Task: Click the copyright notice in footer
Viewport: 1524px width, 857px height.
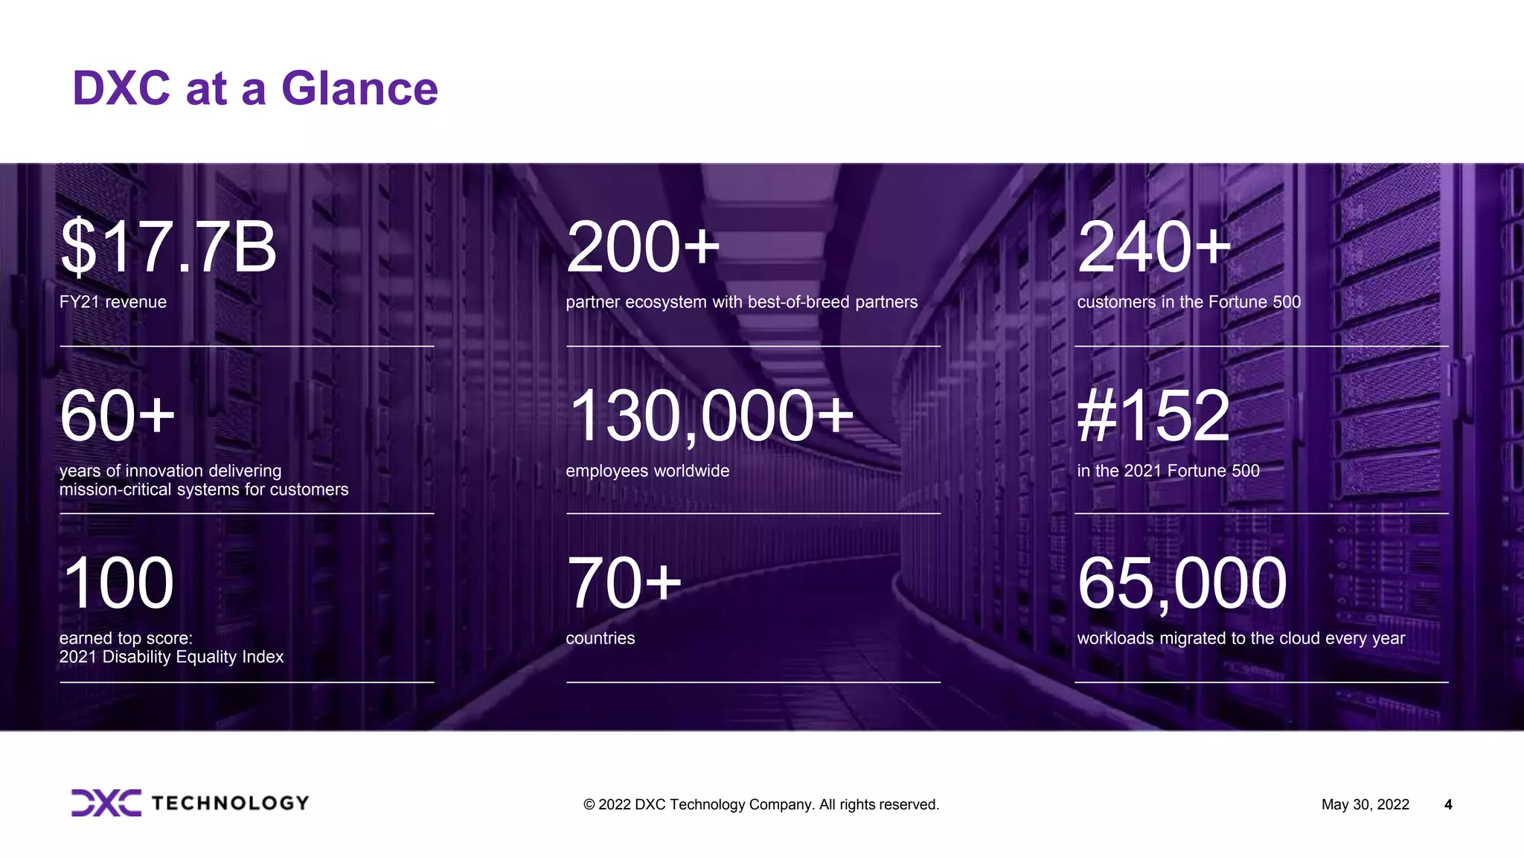Action: pyautogui.click(x=761, y=804)
